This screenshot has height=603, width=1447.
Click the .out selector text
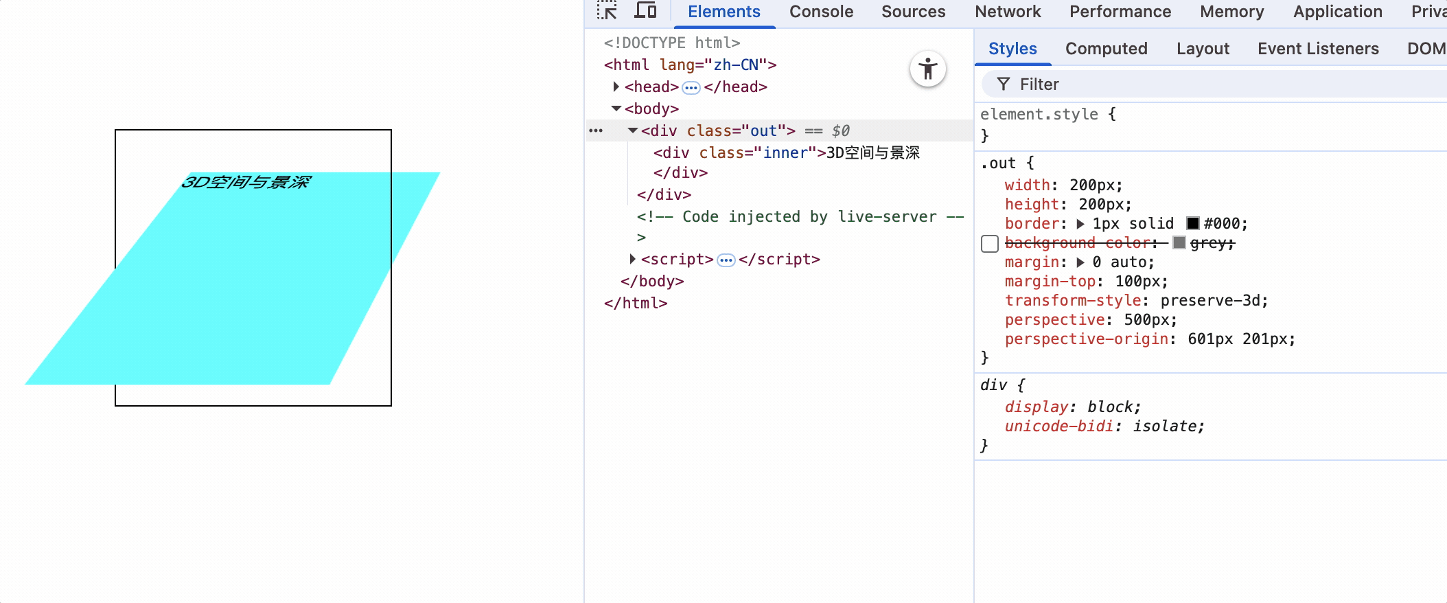point(998,163)
